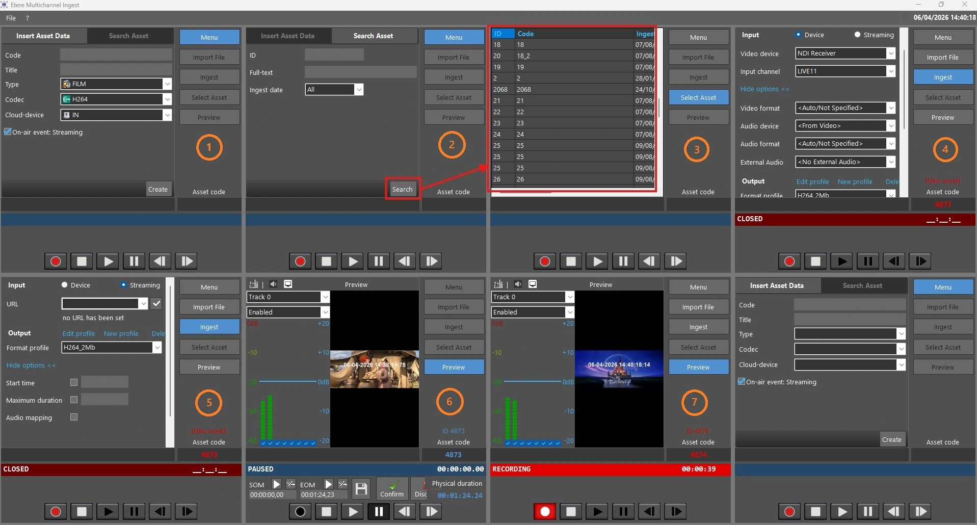Open the Type dropdown showing FILM
This screenshot has width=977, height=525.
pos(167,84)
